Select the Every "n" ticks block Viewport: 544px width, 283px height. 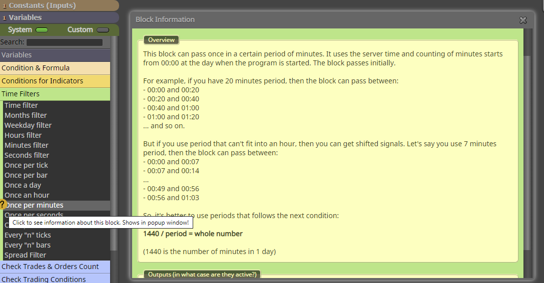point(57,235)
